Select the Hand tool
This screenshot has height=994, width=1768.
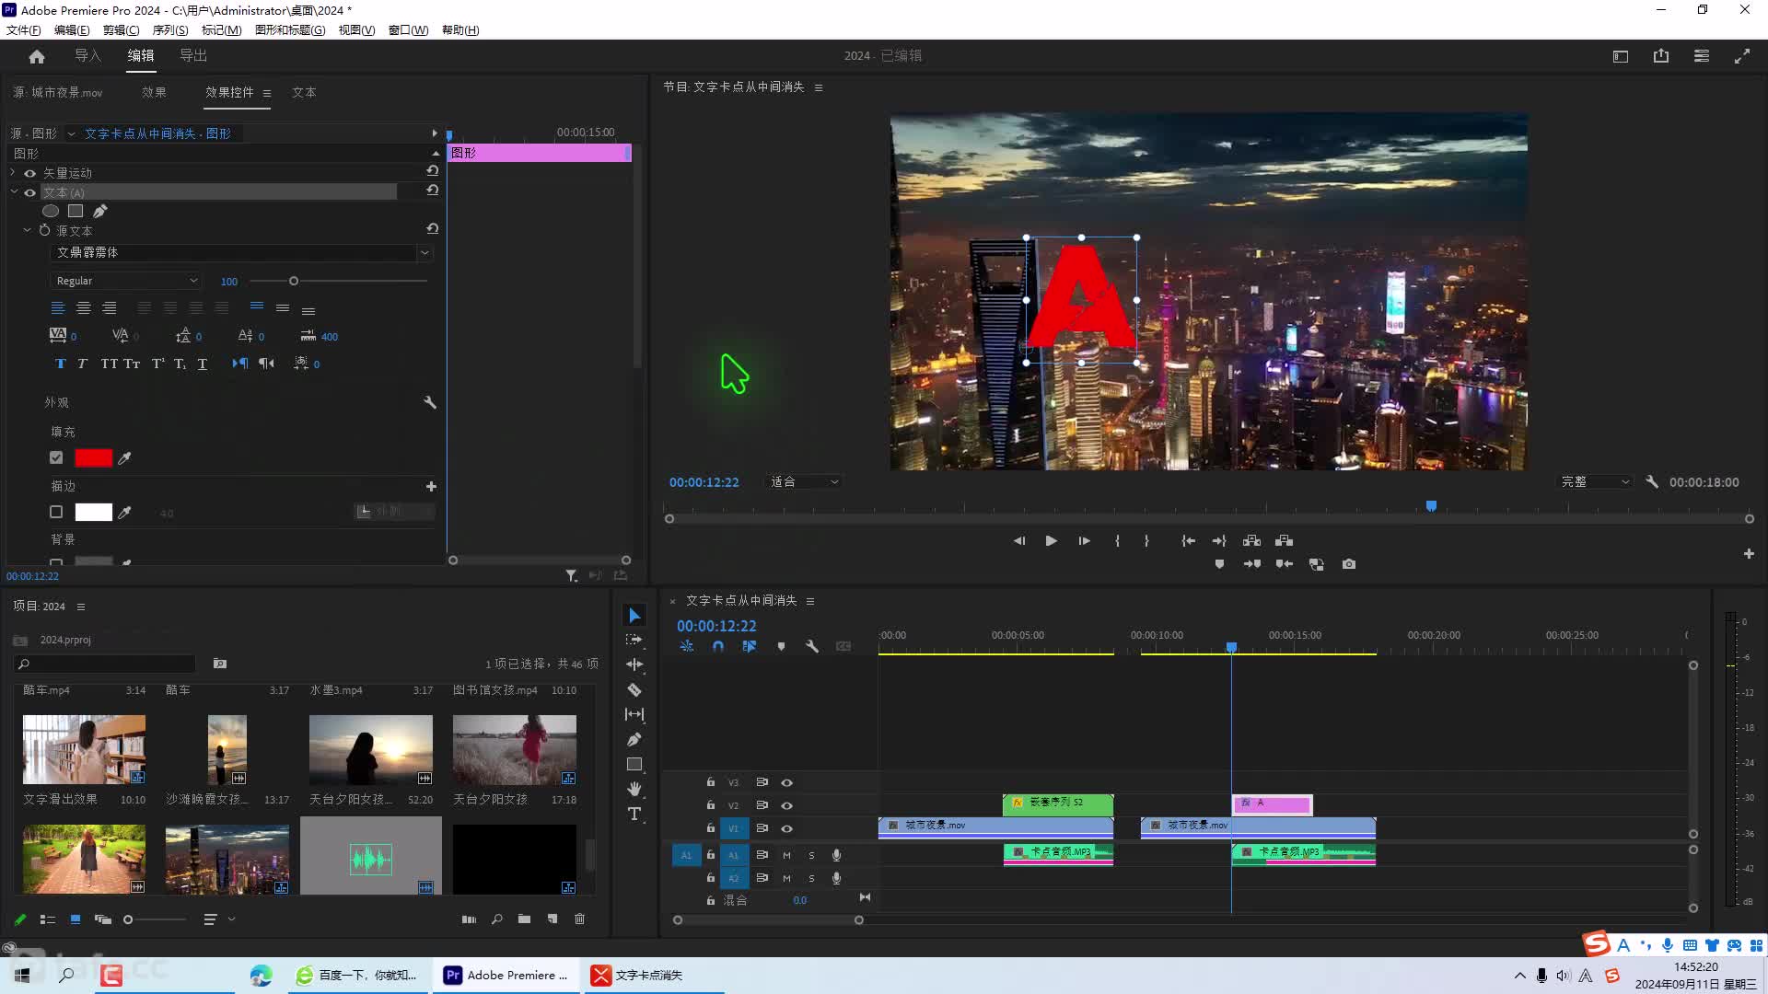634,789
